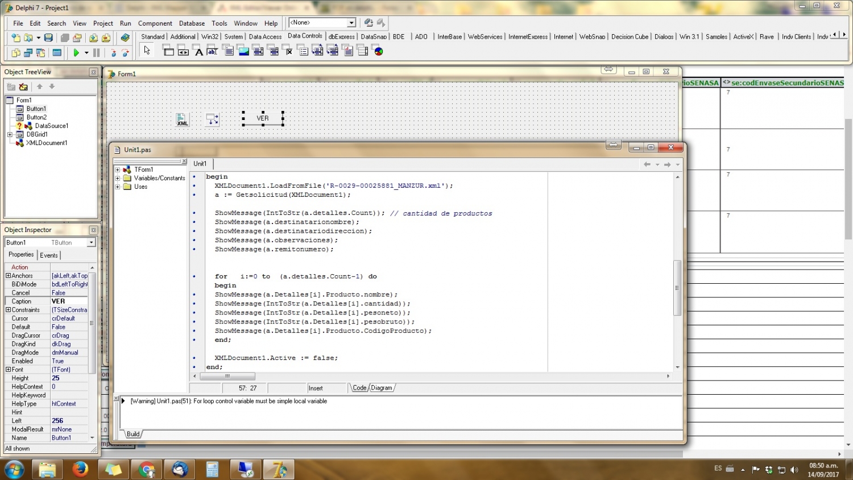Switch to the Events tab
Image resolution: width=853 pixels, height=480 pixels.
tap(49, 255)
